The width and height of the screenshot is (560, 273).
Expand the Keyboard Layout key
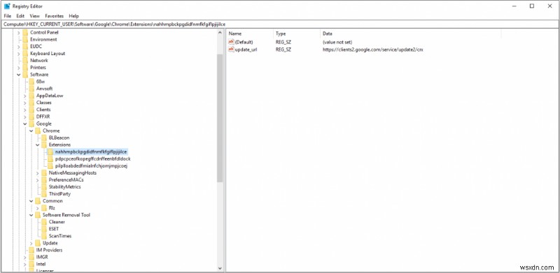19,54
